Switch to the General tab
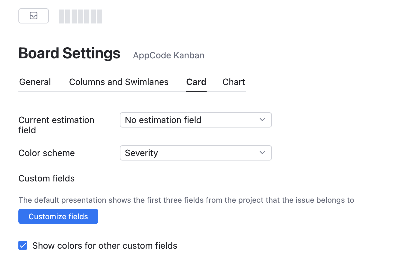Image resolution: width=405 pixels, height=269 pixels. click(x=35, y=82)
